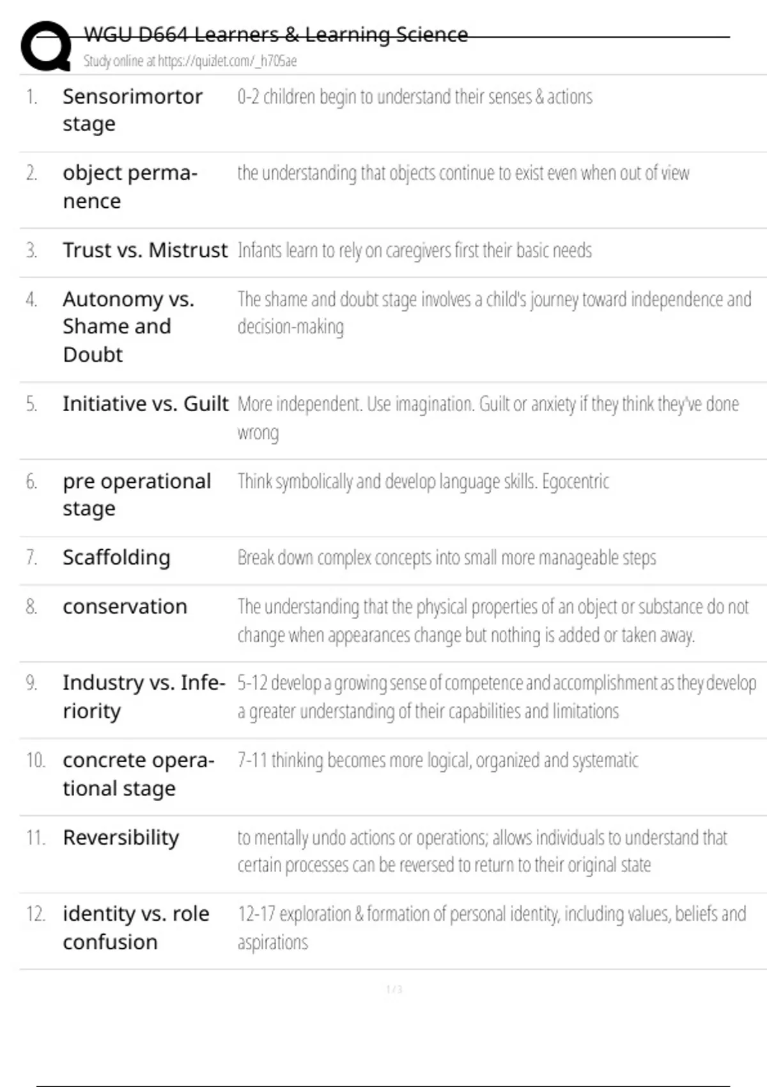Select the 'Reversibility' term
The width and height of the screenshot is (767, 1087).
pyautogui.click(x=121, y=838)
